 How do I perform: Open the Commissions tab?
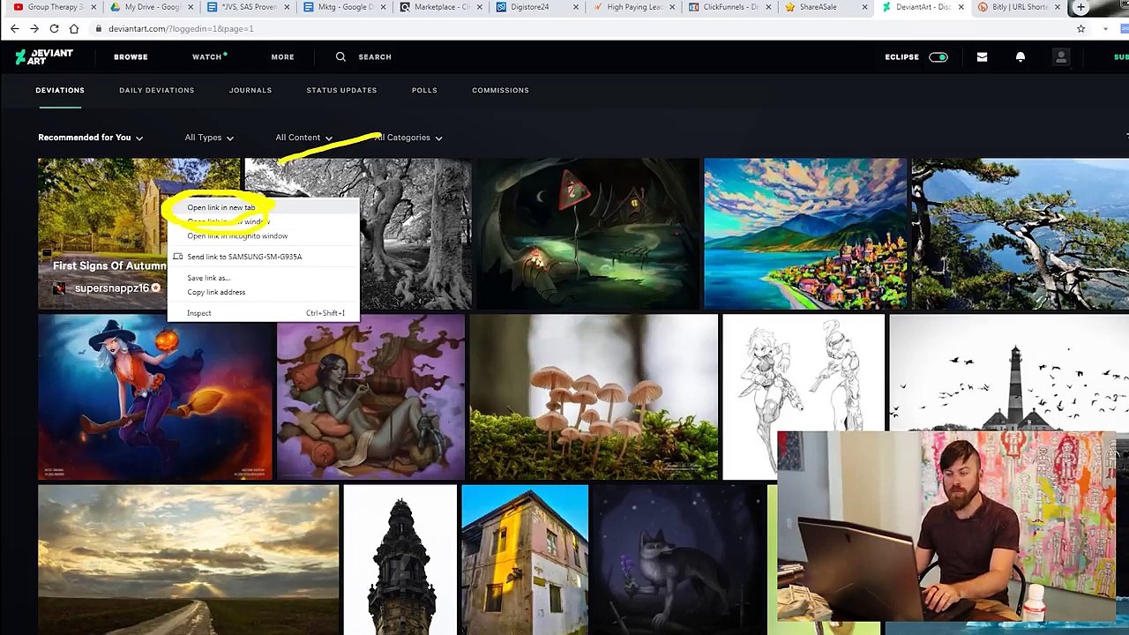[x=500, y=90]
